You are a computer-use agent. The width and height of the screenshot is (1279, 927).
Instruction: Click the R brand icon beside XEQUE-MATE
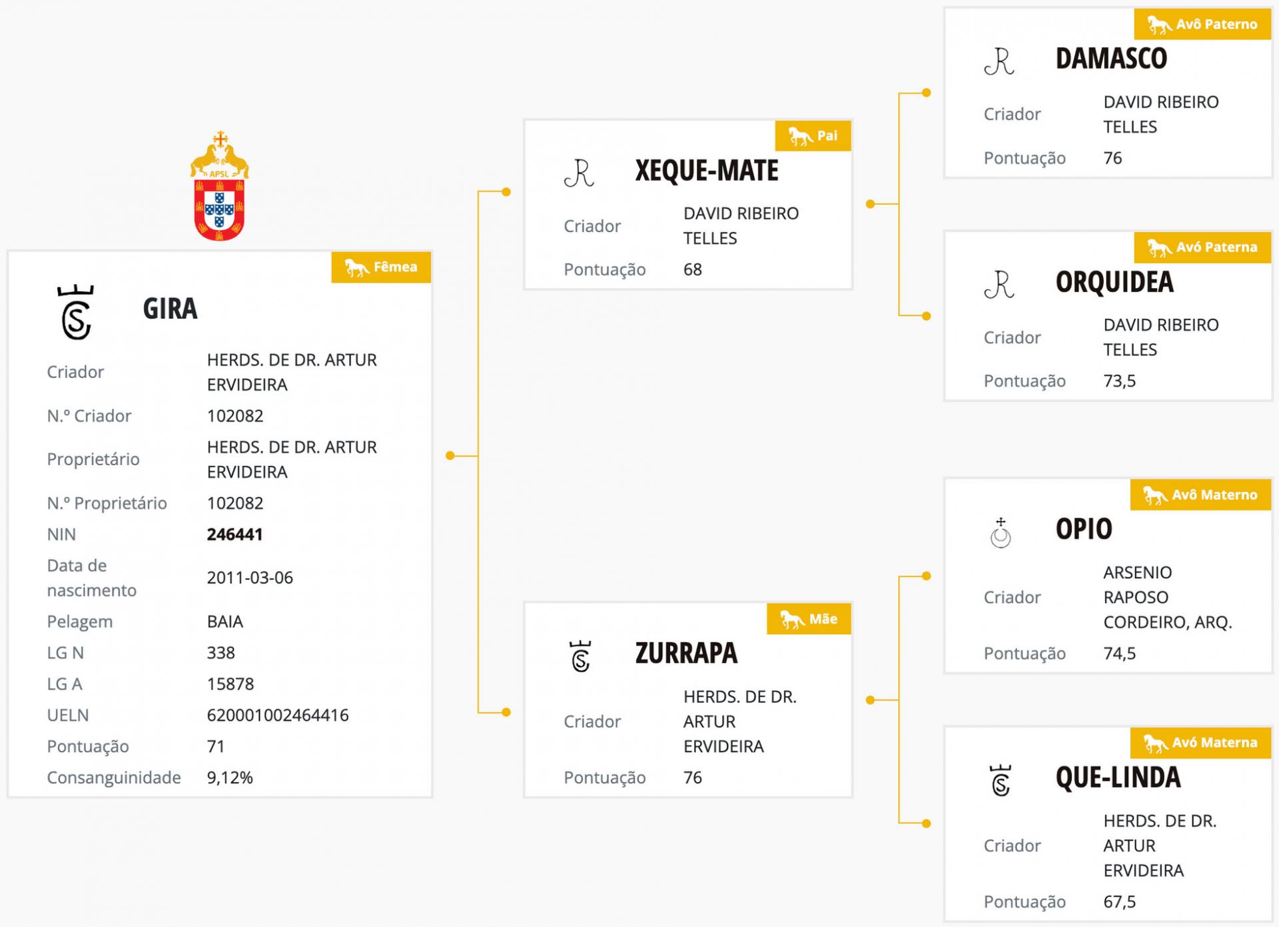tap(579, 173)
